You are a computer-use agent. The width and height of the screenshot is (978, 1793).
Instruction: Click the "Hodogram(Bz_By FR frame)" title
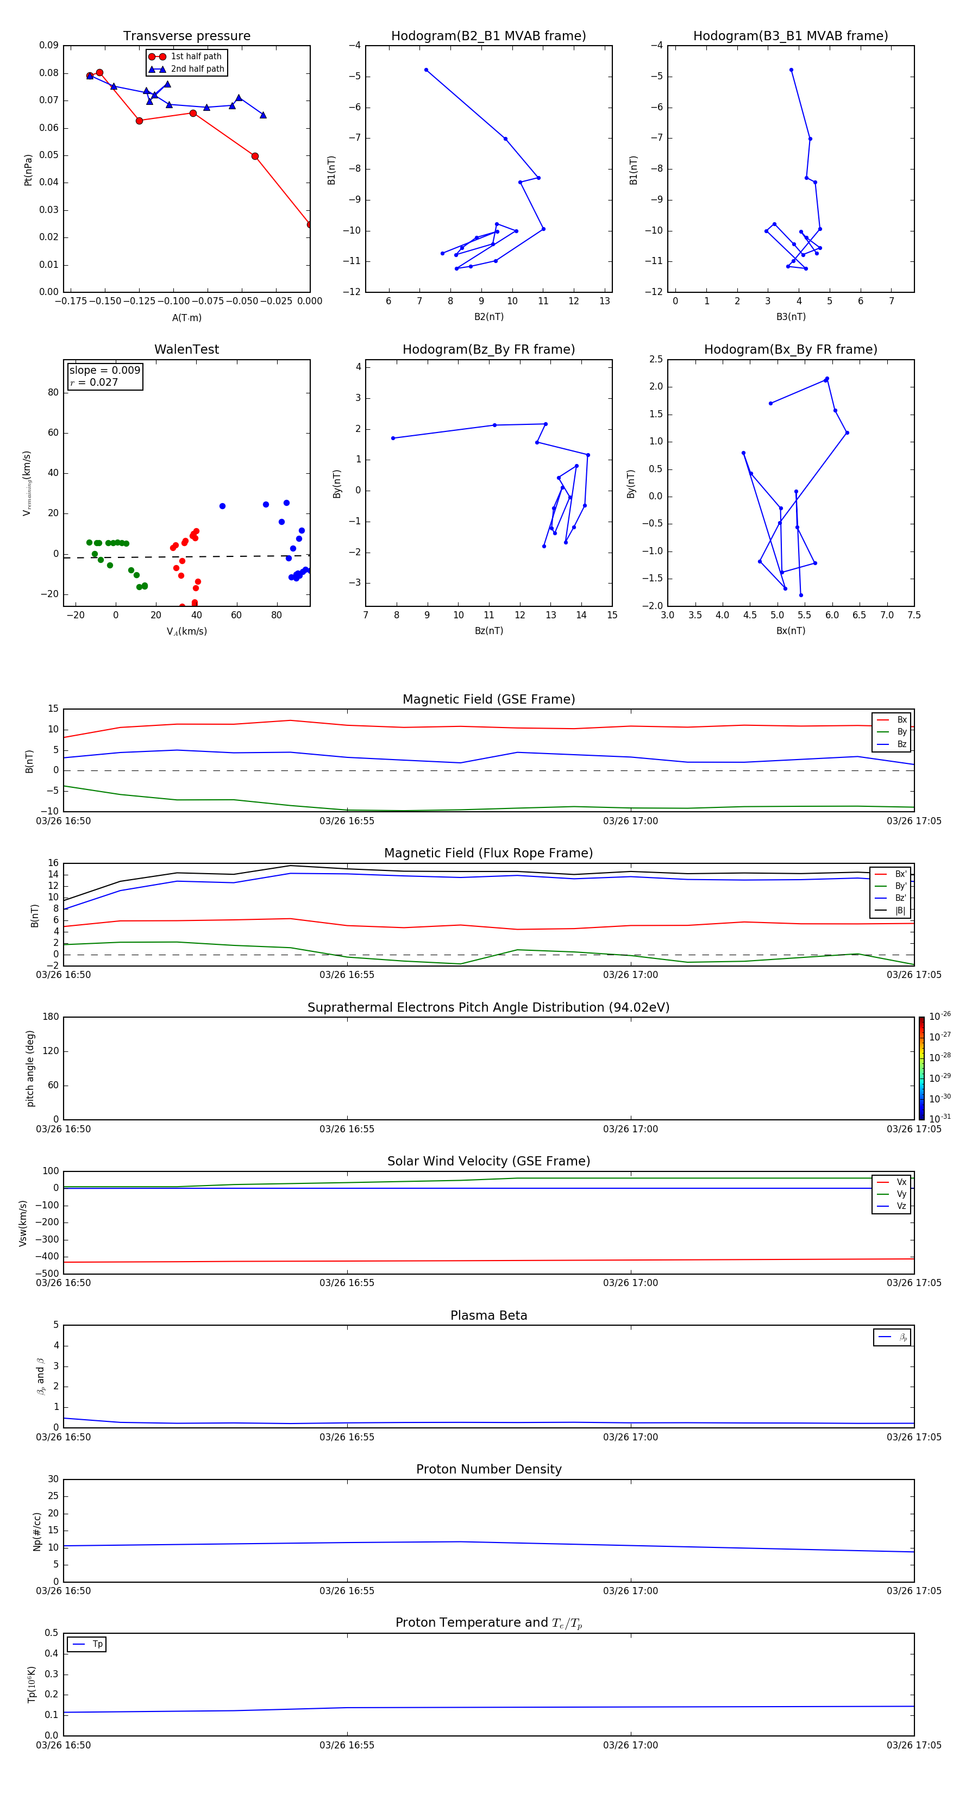(488, 349)
